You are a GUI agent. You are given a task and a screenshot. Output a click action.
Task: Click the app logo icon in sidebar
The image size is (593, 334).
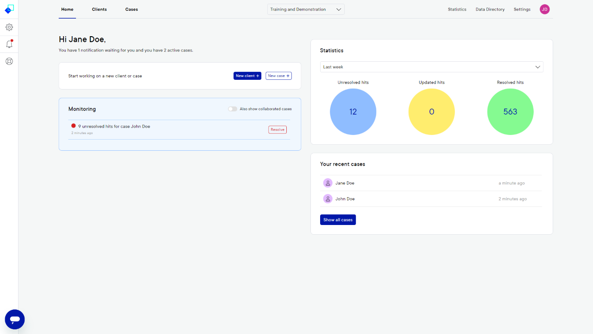(x=9, y=9)
